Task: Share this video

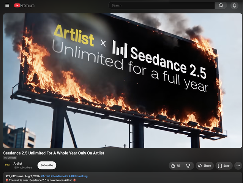Action: tap(205, 166)
